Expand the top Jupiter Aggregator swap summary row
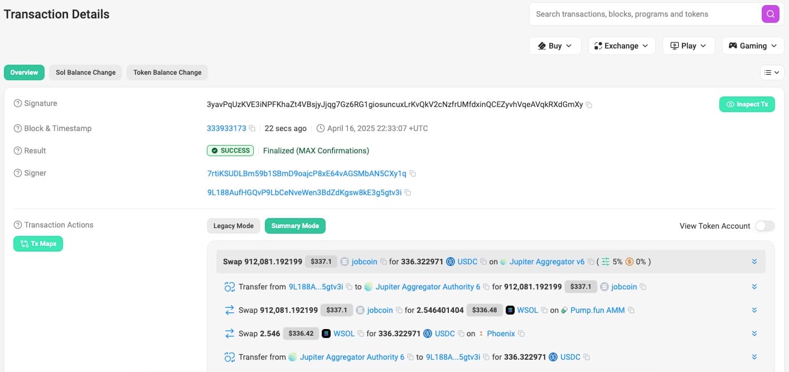 tap(754, 262)
